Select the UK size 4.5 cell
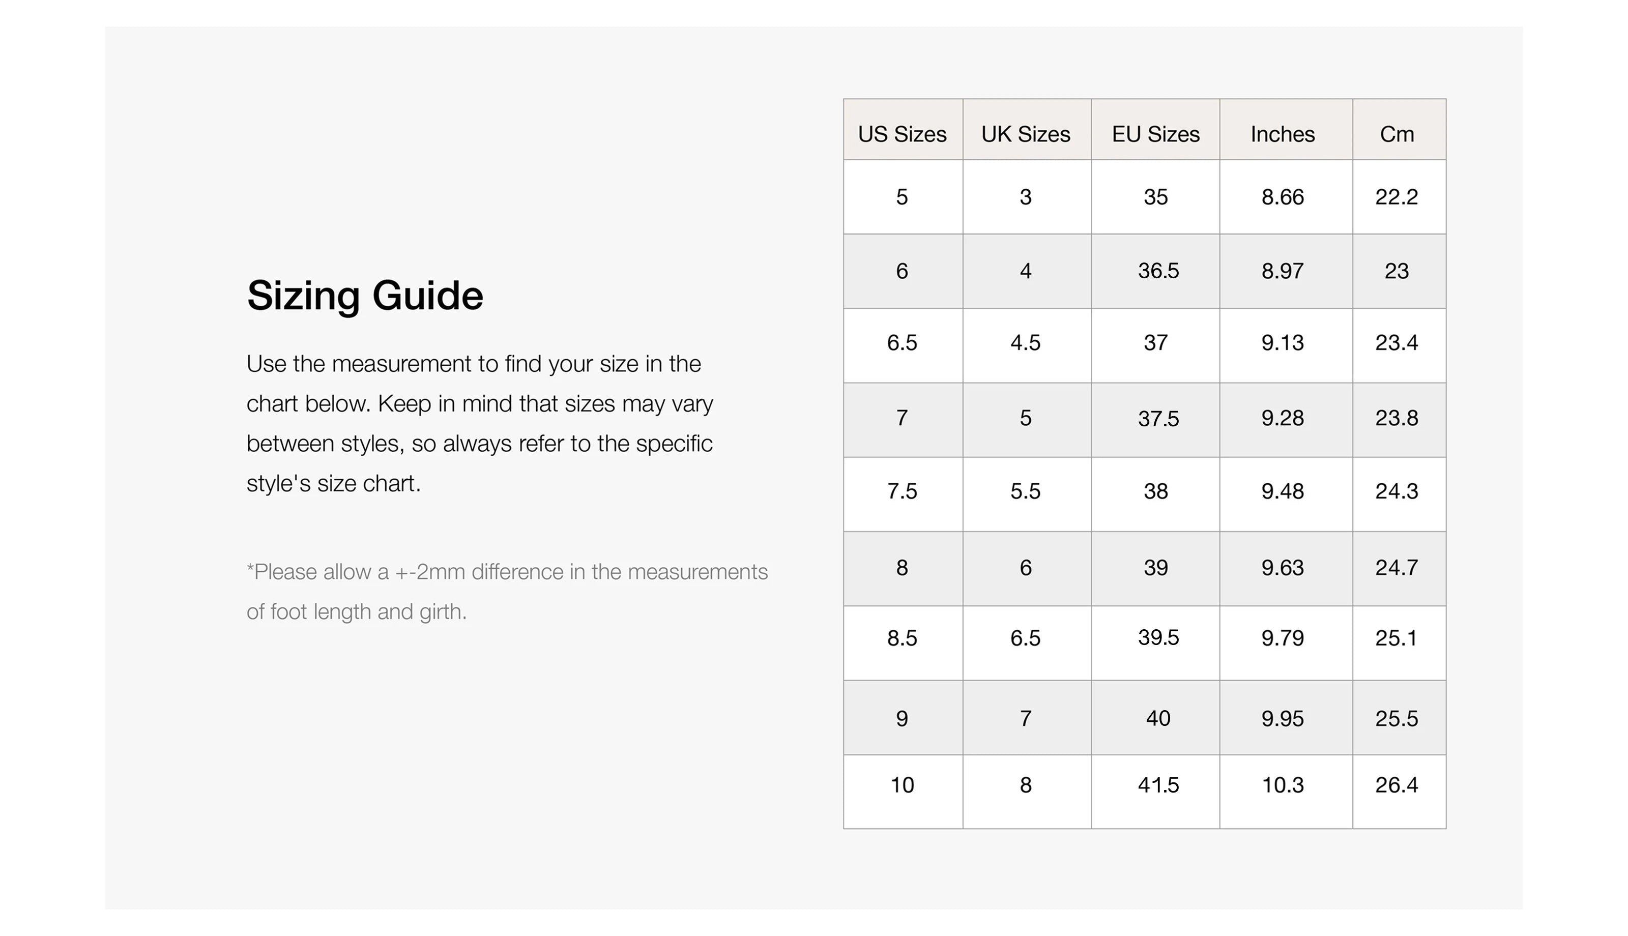 coord(1025,343)
